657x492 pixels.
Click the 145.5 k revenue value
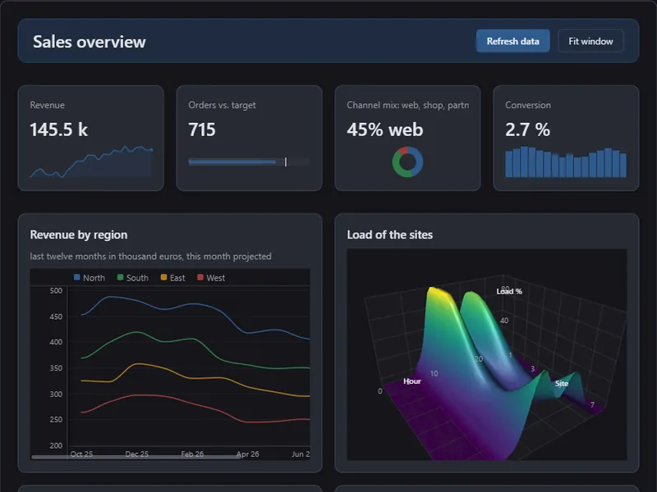58,130
